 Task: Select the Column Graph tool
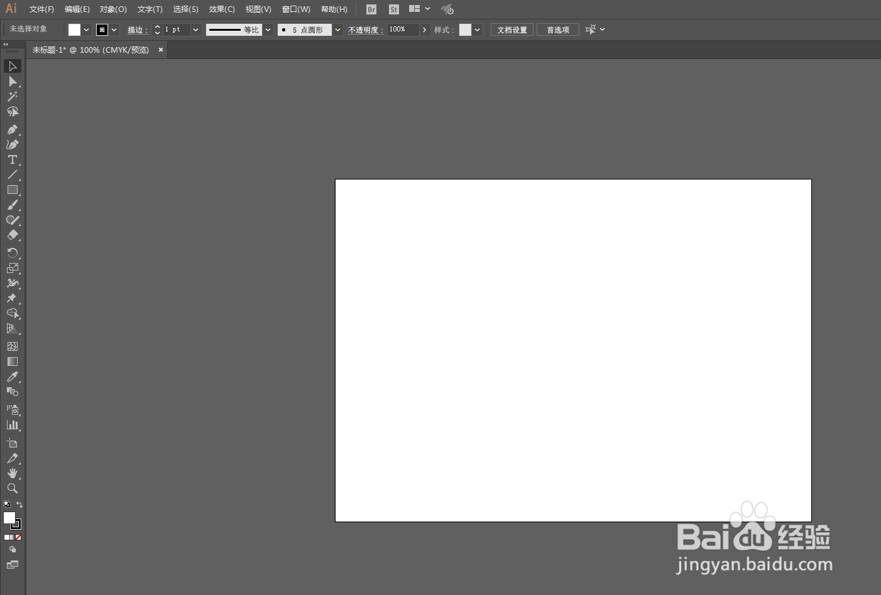click(13, 425)
